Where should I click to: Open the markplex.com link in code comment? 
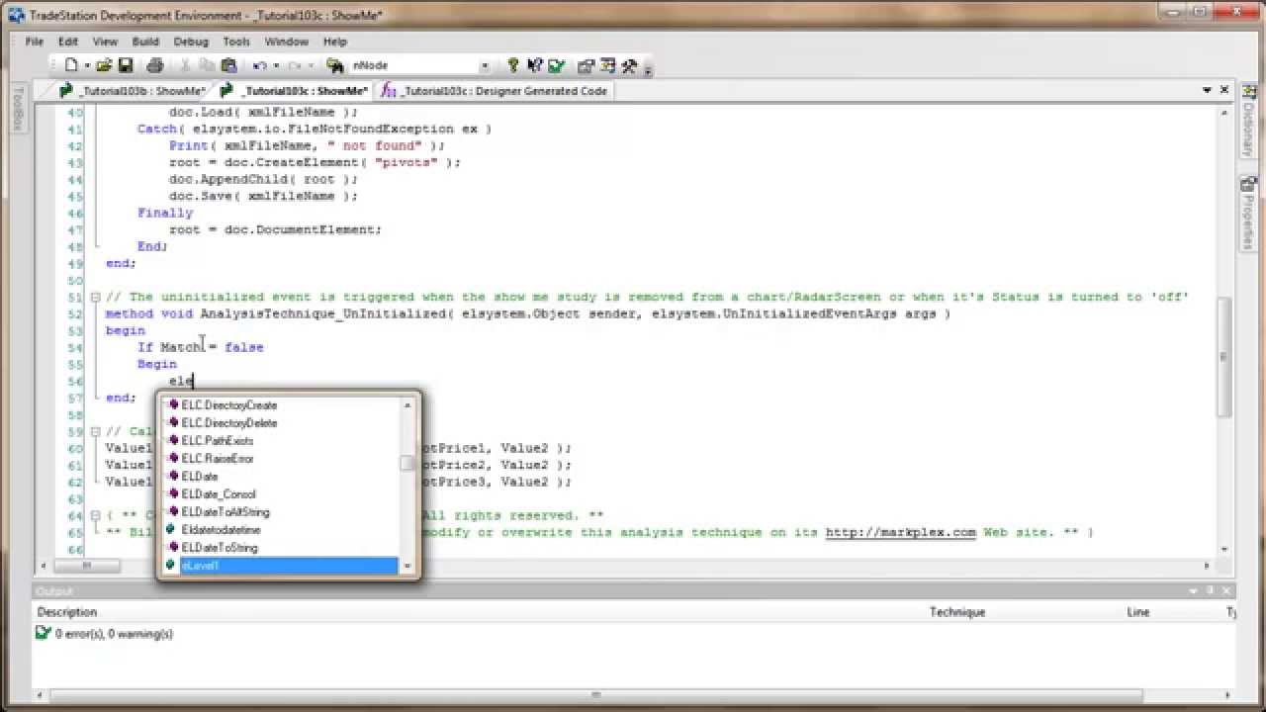tap(900, 532)
